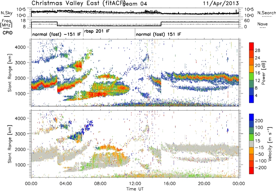
Task: Click the "10^0" tick beside N.Search
Action: pos(249,16)
